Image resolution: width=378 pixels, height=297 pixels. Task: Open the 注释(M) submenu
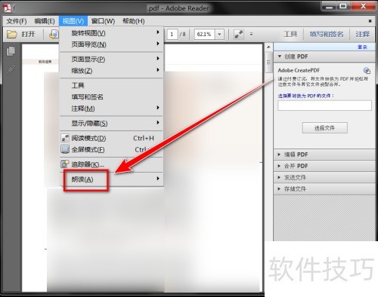tap(112, 109)
